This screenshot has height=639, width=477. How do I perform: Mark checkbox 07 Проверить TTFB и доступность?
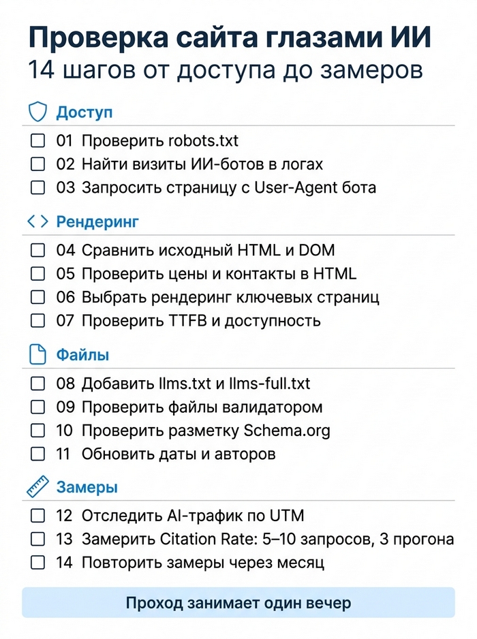pyautogui.click(x=38, y=321)
